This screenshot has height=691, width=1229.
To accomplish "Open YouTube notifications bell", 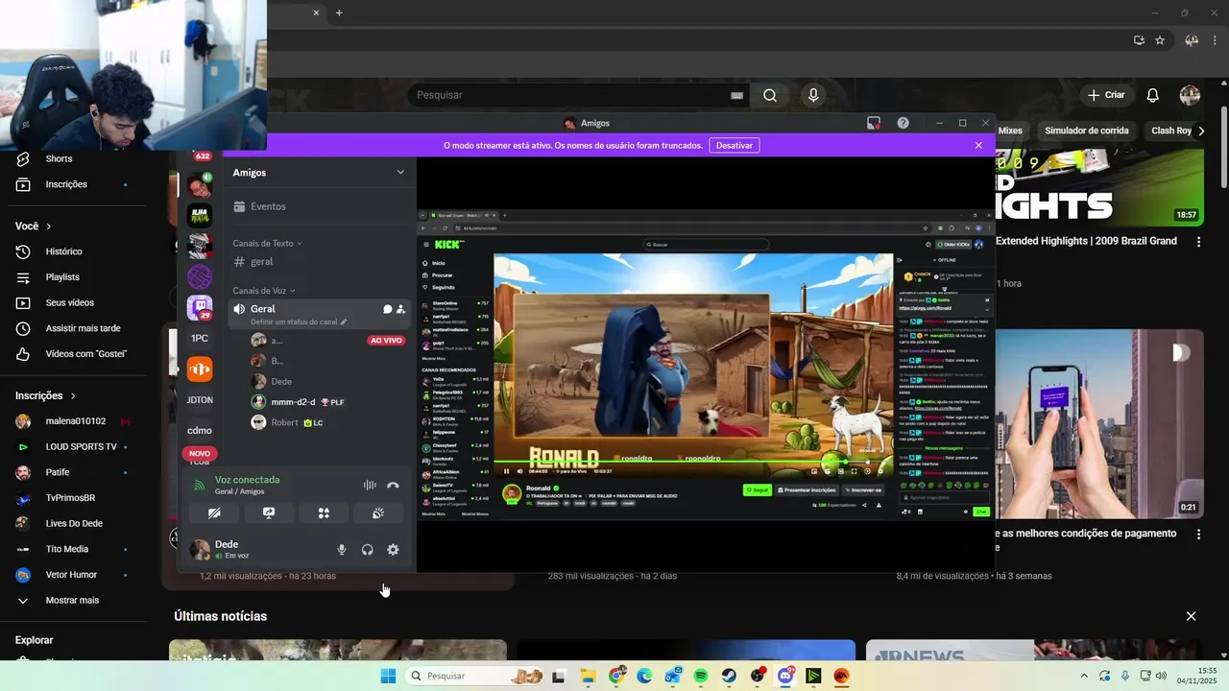I will click(1153, 95).
